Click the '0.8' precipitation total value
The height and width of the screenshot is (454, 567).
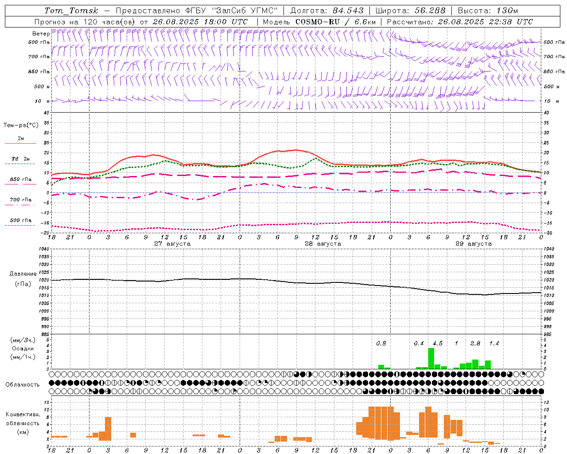(381, 343)
